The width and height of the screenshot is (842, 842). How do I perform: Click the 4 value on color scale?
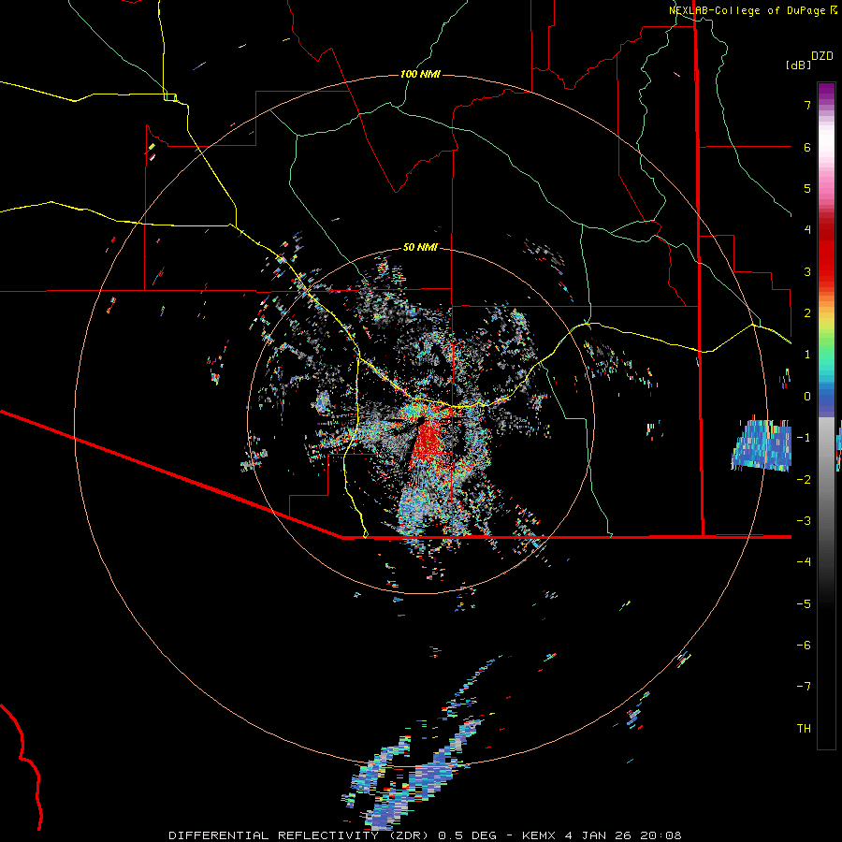807,230
